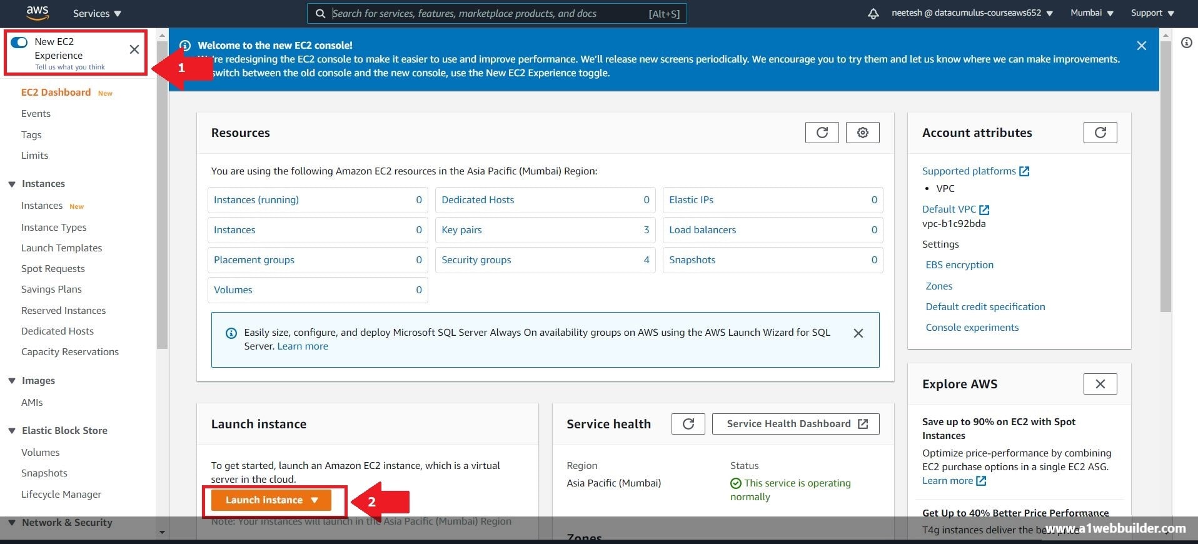Image resolution: width=1198 pixels, height=544 pixels.
Task: Open AMIs under Images
Action: click(32, 403)
